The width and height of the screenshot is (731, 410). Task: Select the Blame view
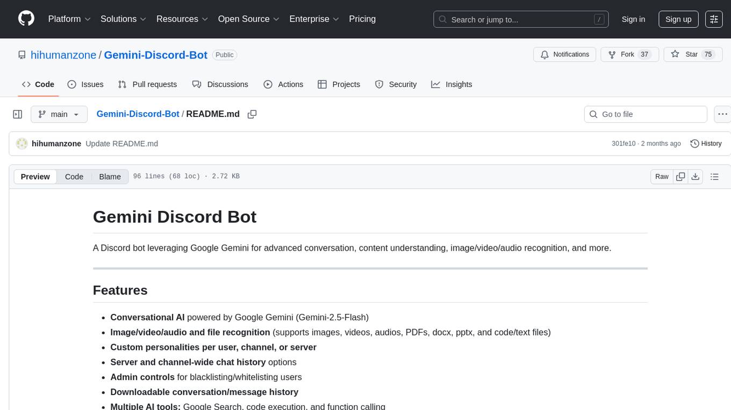pos(110,177)
